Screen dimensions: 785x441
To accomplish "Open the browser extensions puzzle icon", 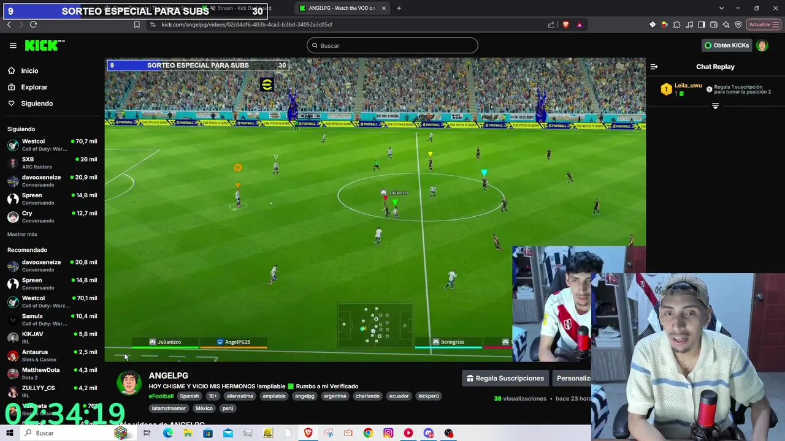I will [x=676, y=24].
